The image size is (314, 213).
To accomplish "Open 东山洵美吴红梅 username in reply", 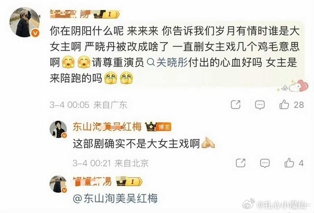I will coord(107,127).
